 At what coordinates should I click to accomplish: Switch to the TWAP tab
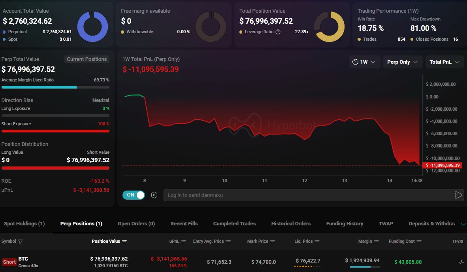click(386, 224)
